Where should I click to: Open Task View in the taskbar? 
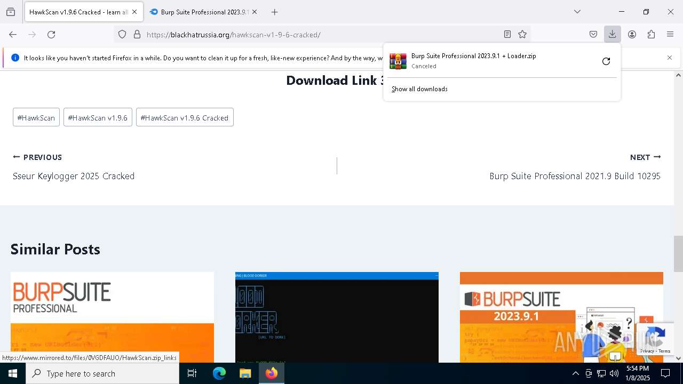pyautogui.click(x=192, y=373)
